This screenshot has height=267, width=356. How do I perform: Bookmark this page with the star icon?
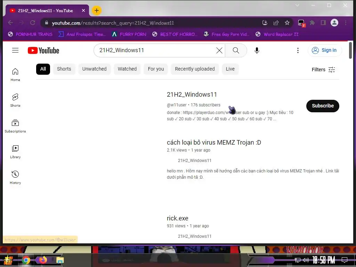coord(287,23)
